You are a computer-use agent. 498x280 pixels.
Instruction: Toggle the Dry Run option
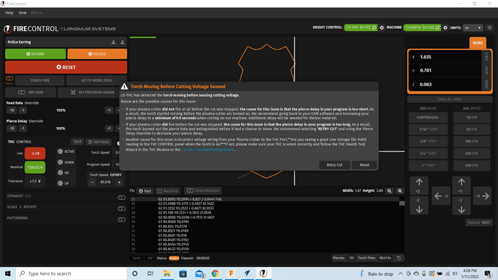[31, 92]
